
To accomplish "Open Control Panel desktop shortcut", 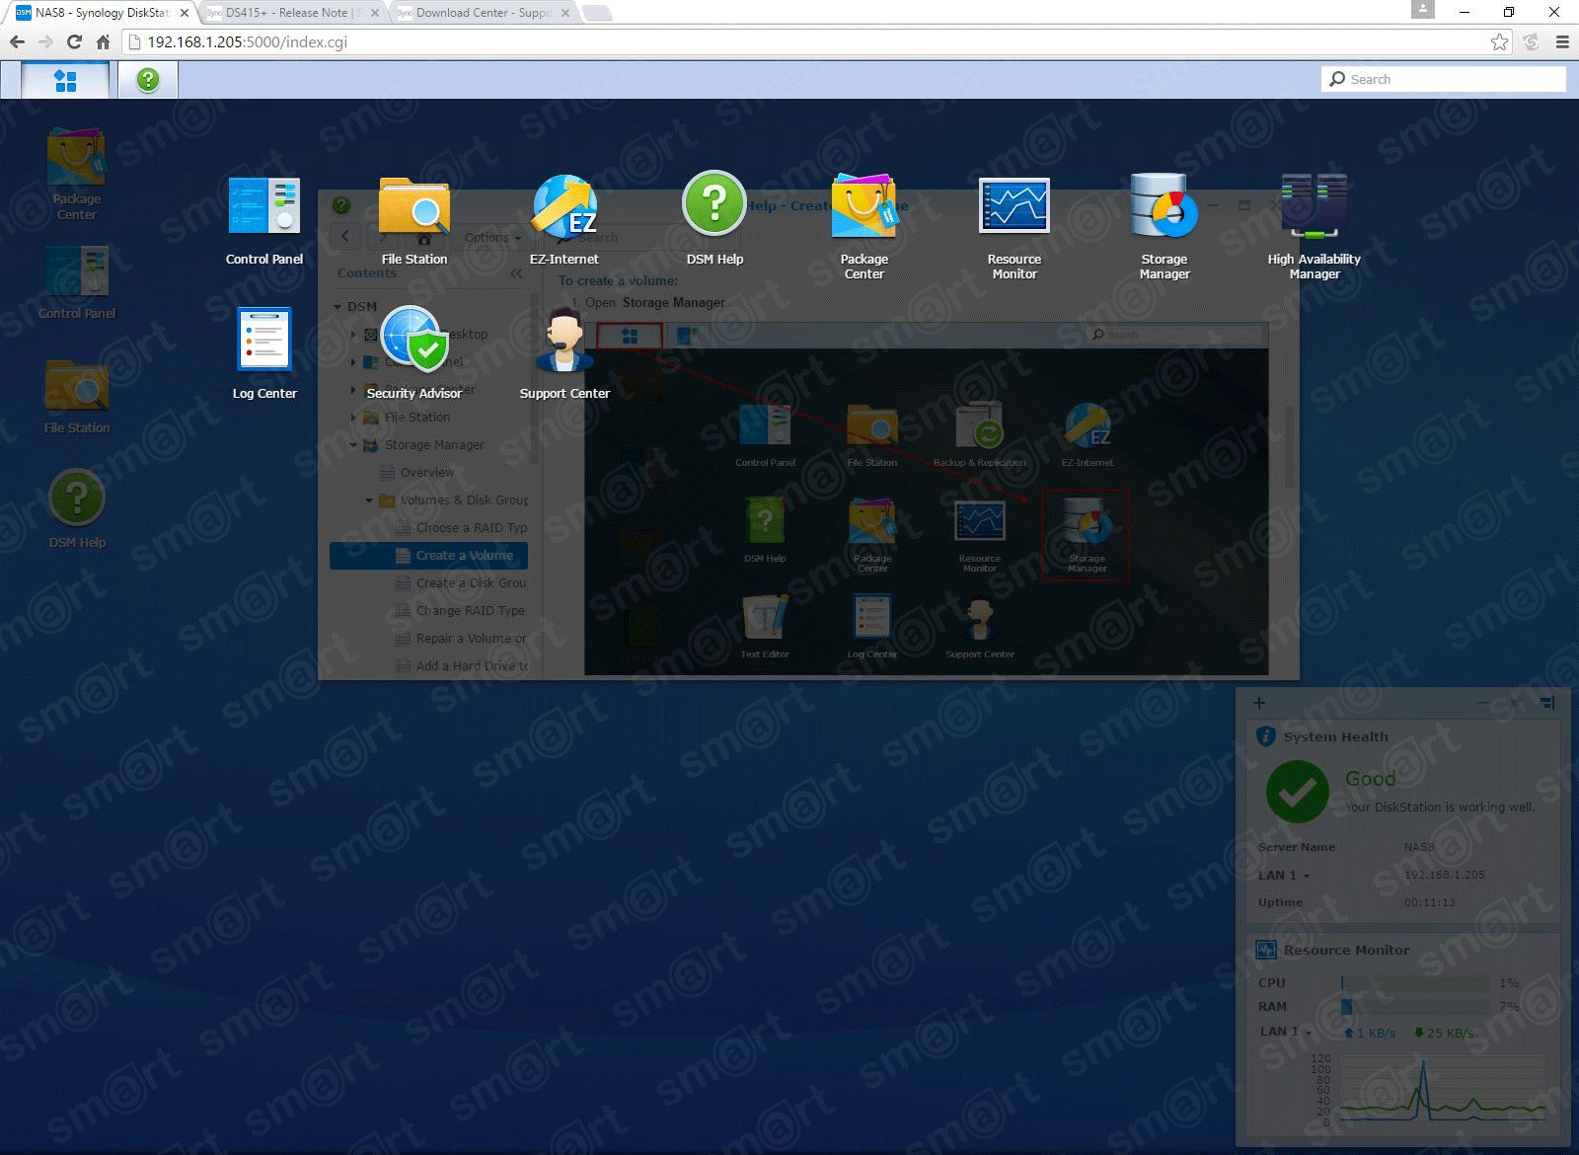I will [77, 282].
